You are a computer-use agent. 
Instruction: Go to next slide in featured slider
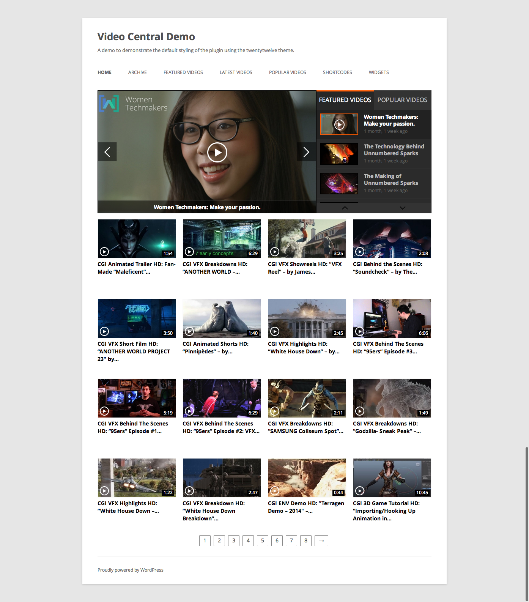coord(306,152)
